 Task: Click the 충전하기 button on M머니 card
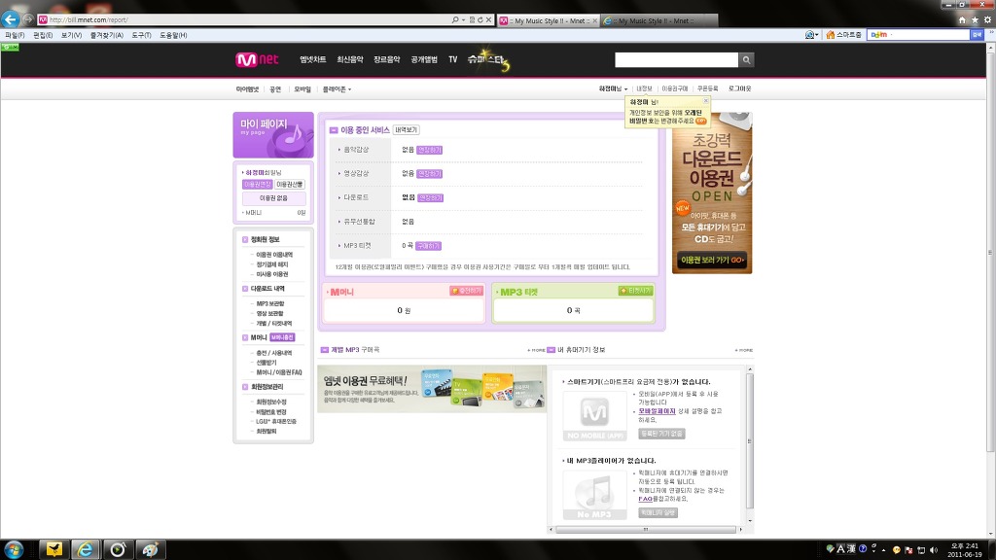(x=466, y=291)
